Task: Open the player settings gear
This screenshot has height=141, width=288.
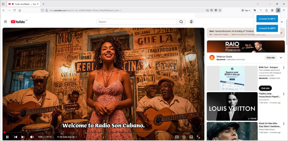Action: pyautogui.click(x=184, y=137)
